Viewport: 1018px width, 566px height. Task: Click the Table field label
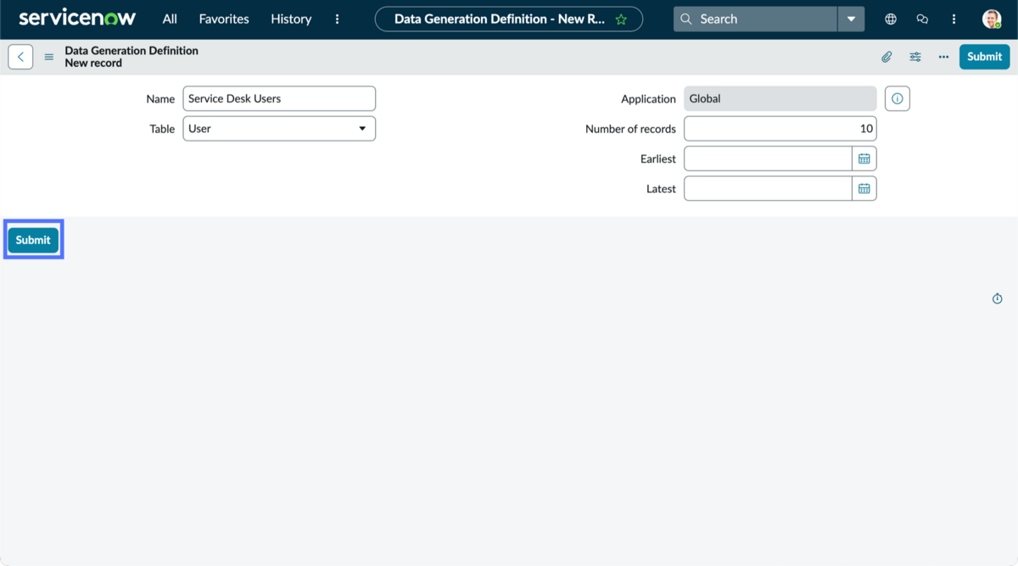tap(162, 129)
